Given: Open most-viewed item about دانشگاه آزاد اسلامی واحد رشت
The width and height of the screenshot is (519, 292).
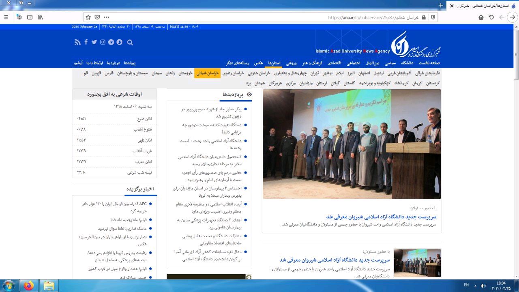Looking at the screenshot, I should (210, 145).
